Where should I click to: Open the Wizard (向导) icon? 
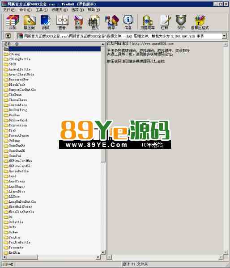tap(111, 22)
